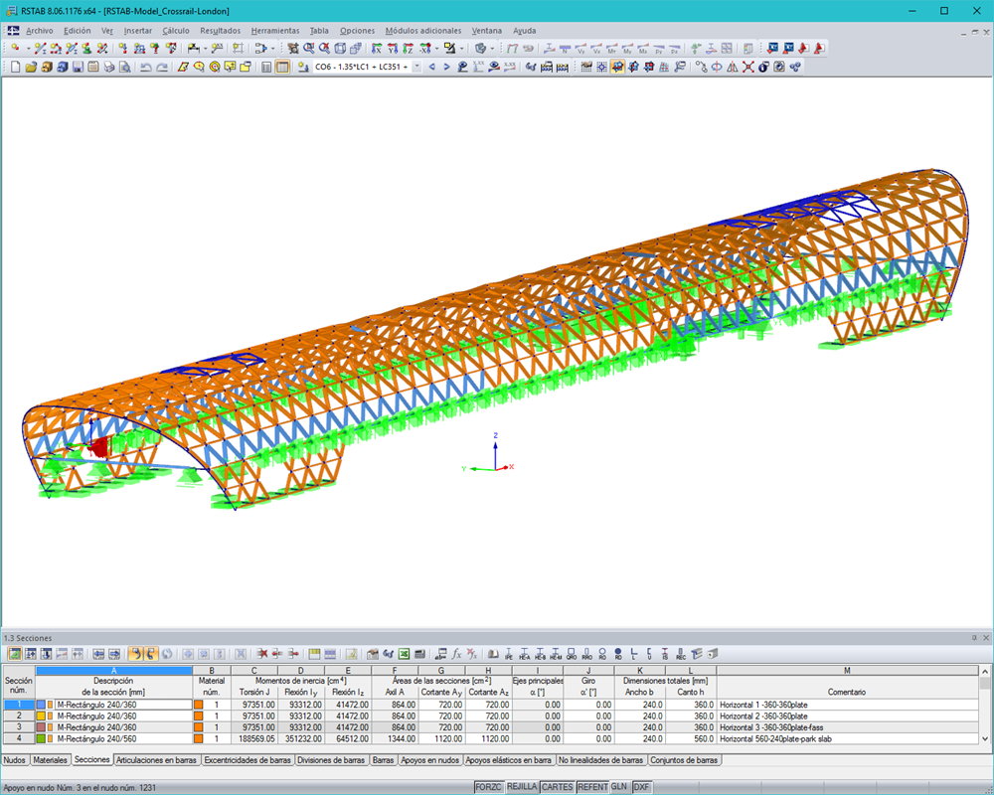Switch to the Materiales tab at the bottom

(x=50, y=758)
